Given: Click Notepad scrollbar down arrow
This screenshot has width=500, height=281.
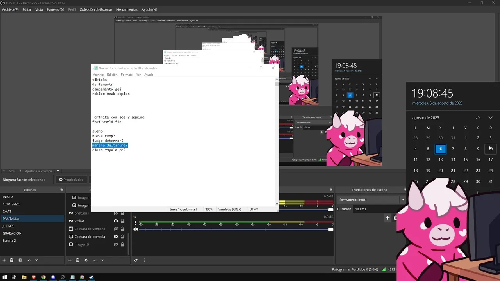Looking at the screenshot, I should [277, 204].
